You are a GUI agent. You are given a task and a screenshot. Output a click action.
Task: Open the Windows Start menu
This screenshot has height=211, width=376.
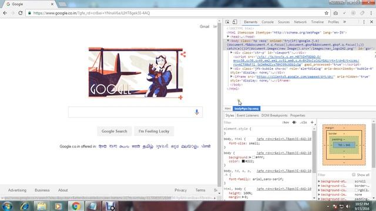pos(7,206)
